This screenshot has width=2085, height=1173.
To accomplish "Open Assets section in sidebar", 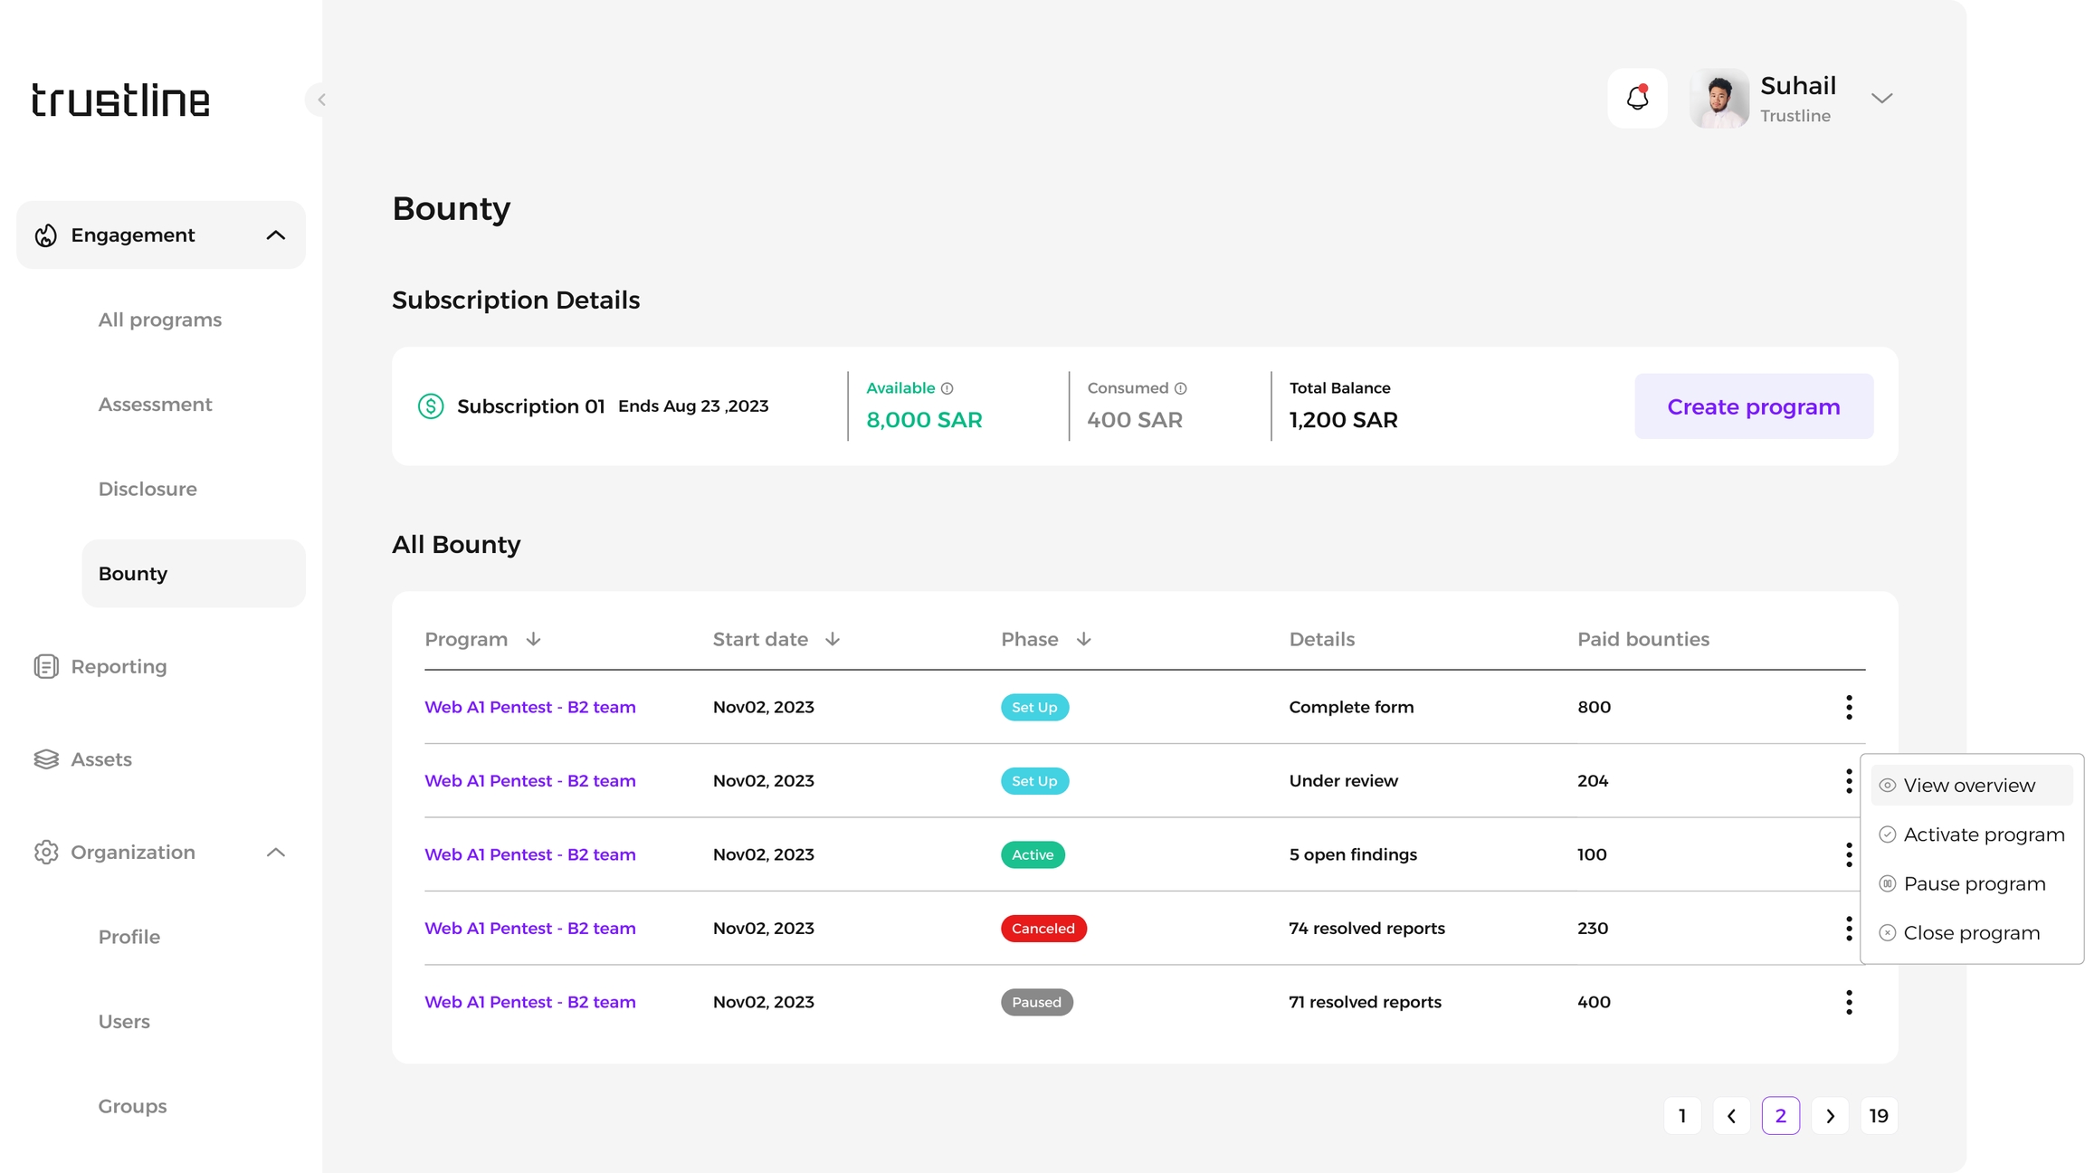I will coord(101,759).
